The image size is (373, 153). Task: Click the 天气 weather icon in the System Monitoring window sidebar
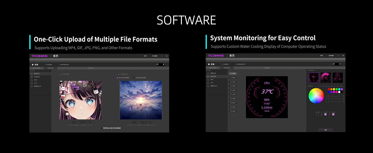[208, 83]
